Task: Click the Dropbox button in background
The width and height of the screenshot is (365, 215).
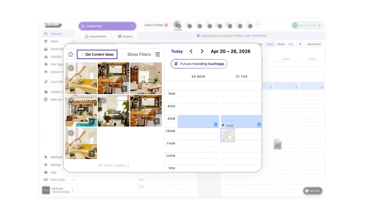Action: point(125,36)
